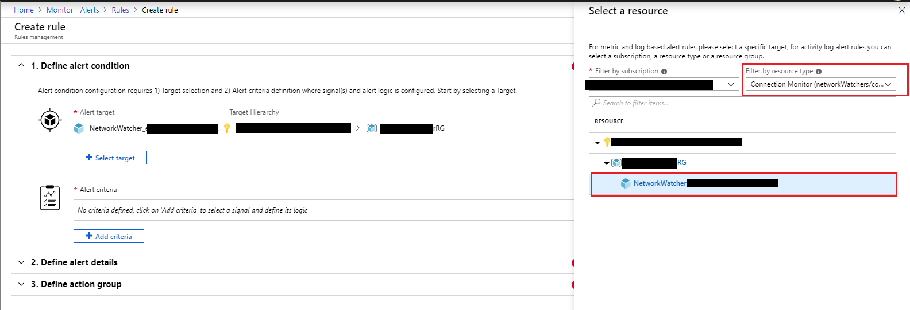Collapse the resource group node ending RG
The height and width of the screenshot is (310, 910).
[x=607, y=163]
